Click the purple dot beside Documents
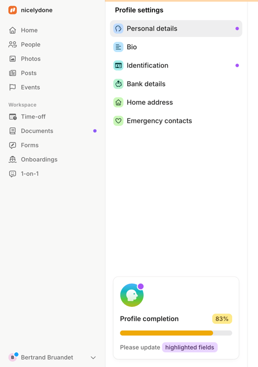 95,131
